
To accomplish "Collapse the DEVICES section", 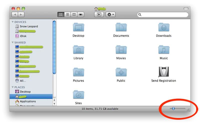I will pyautogui.click(x=13, y=22).
